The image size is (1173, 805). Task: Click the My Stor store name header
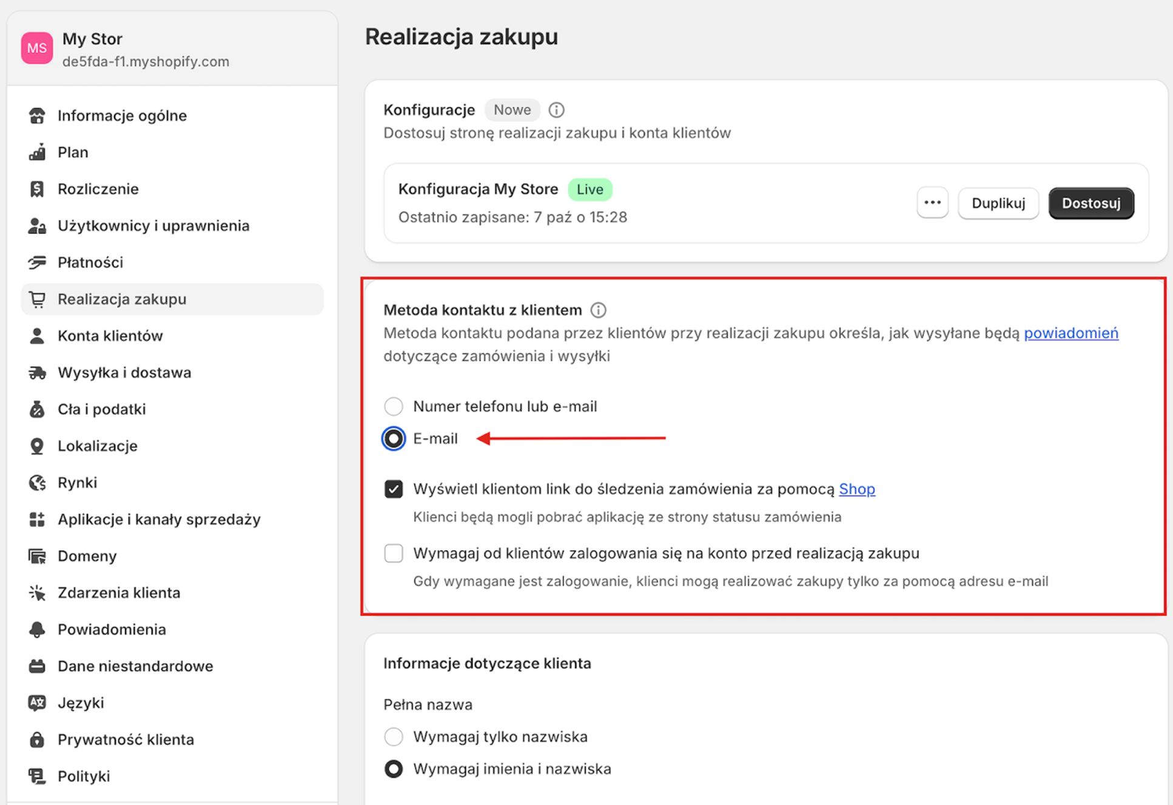click(92, 39)
